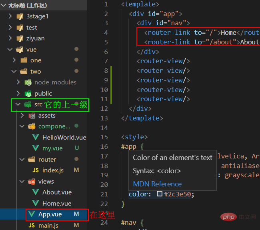Click the node_modules folder icon
Screen dimensions: 260x230
(x=28, y=82)
